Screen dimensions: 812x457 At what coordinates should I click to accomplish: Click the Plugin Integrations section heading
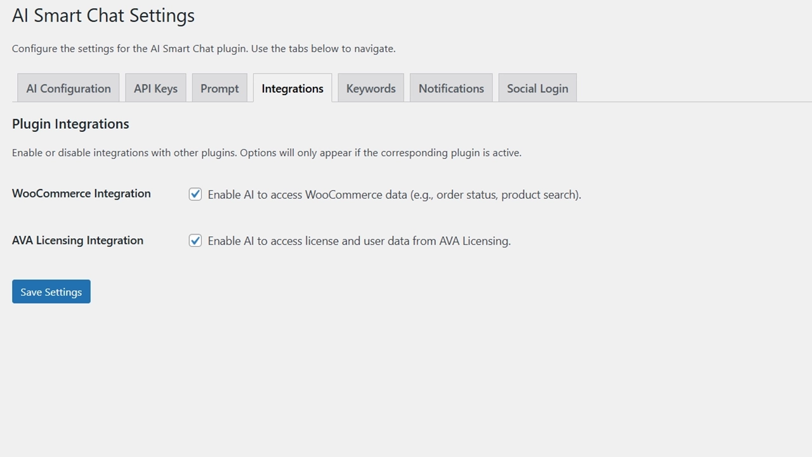click(70, 124)
